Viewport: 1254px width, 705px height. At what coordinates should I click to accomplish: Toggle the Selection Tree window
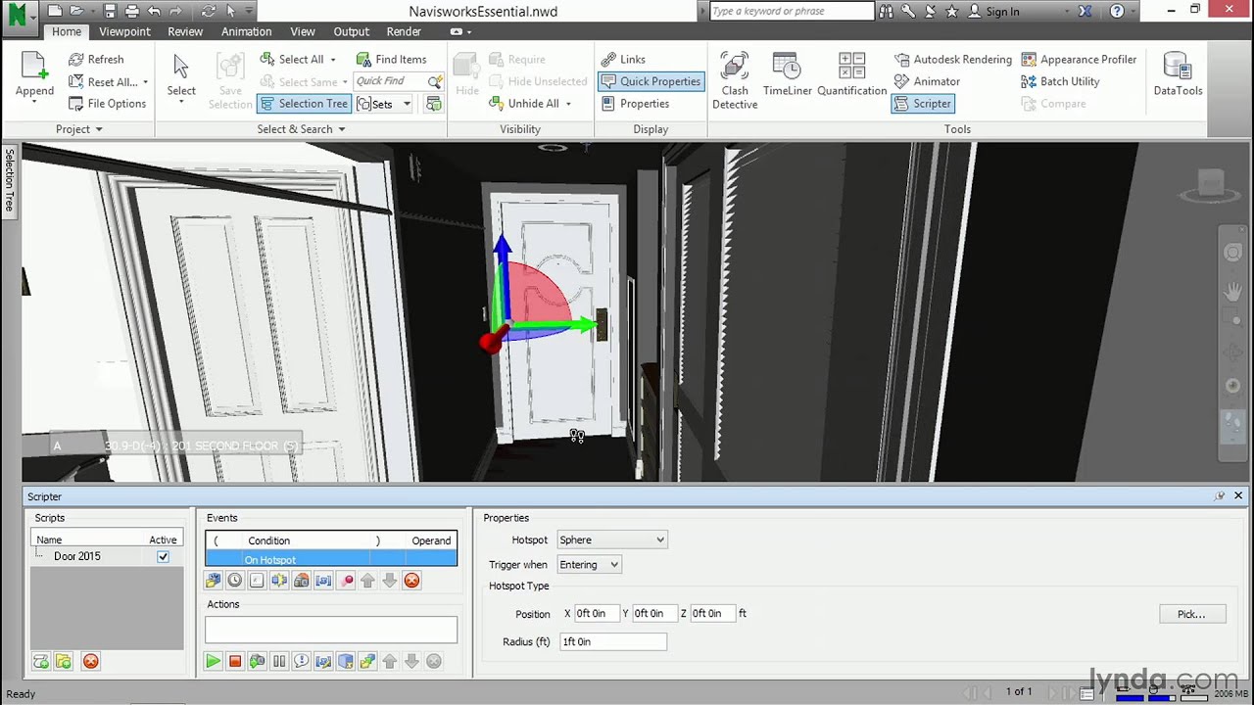304,104
